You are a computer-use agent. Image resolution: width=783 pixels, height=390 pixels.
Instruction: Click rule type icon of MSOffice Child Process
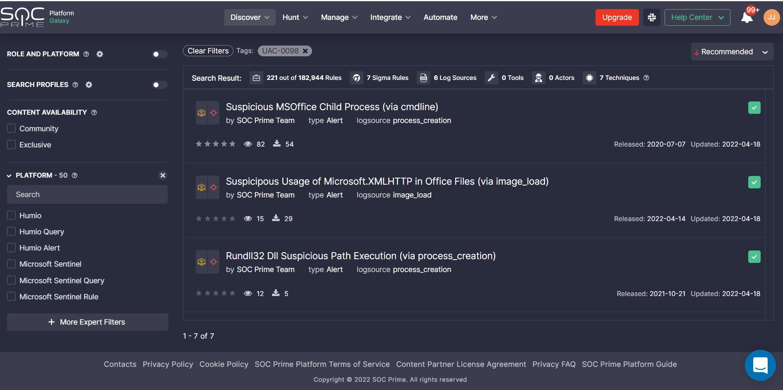click(202, 113)
